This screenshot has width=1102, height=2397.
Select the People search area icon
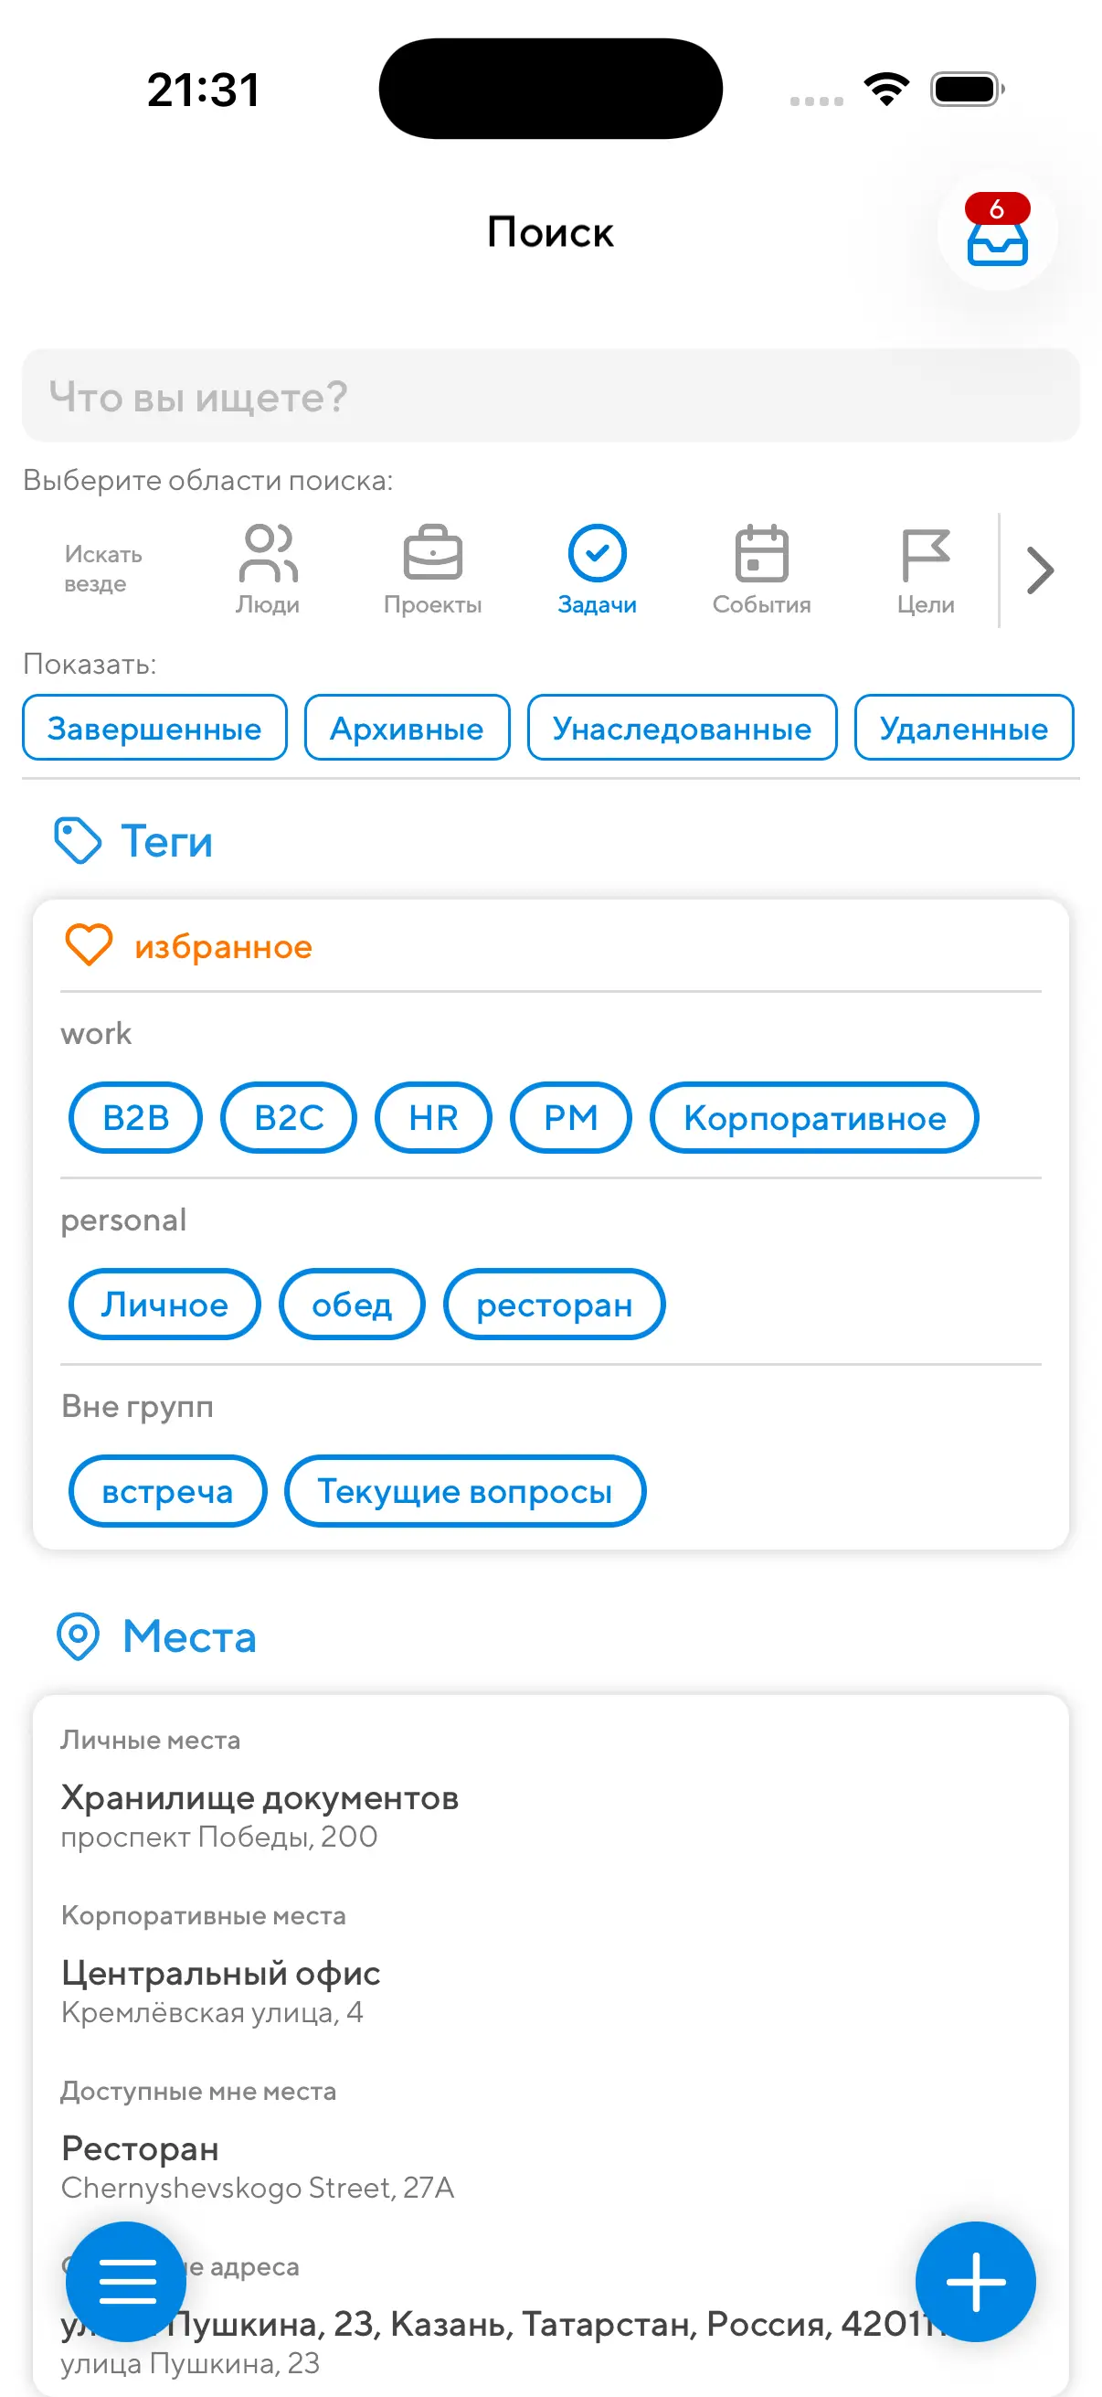(268, 555)
